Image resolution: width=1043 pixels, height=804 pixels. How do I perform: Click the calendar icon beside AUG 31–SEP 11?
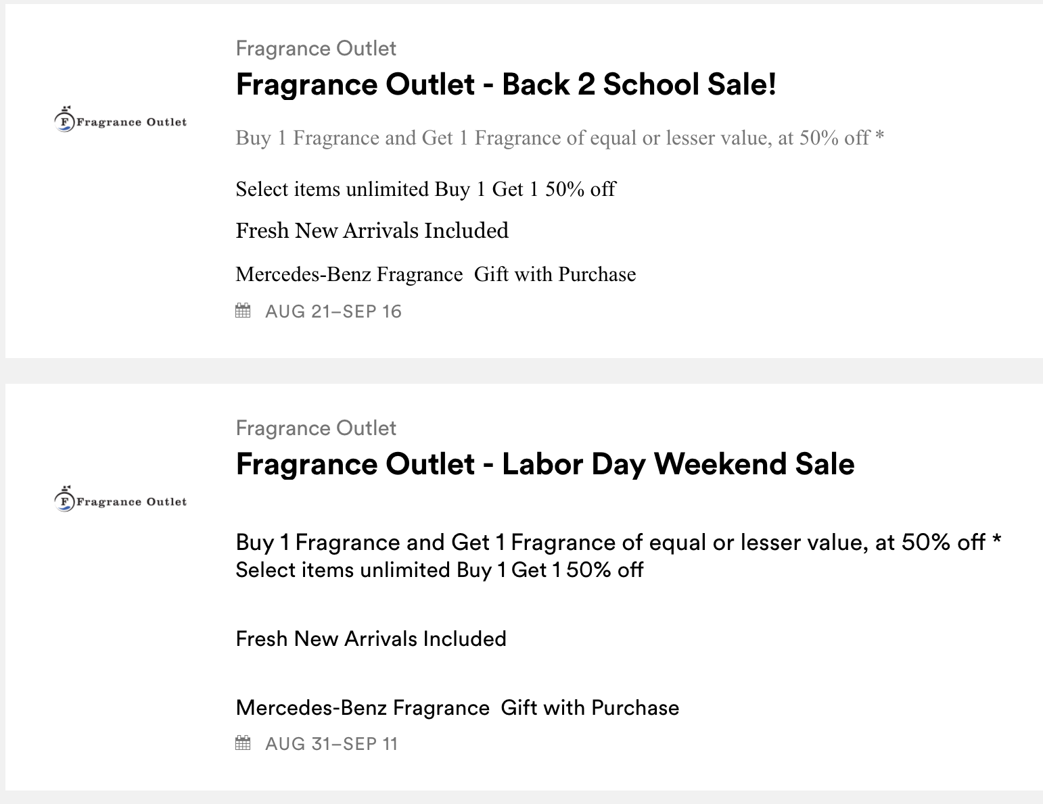[x=243, y=743]
